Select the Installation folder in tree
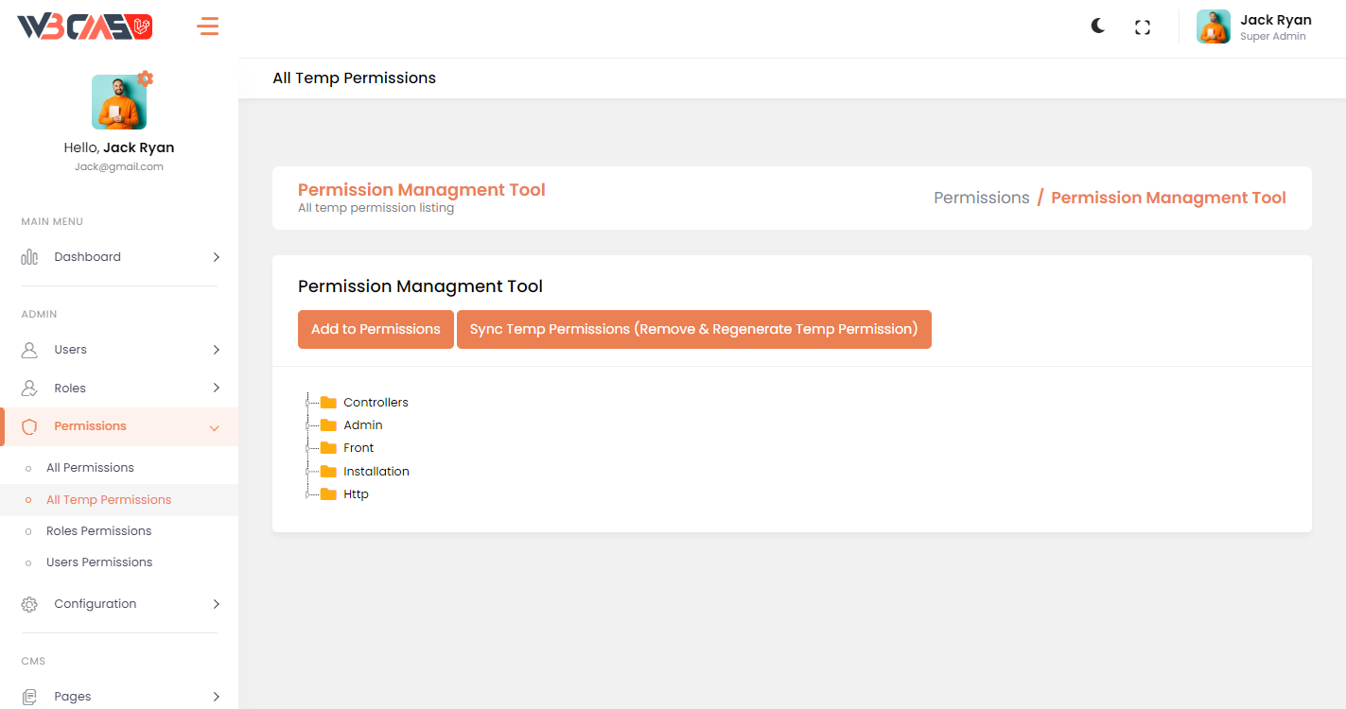The image size is (1346, 709). pyautogui.click(x=376, y=472)
